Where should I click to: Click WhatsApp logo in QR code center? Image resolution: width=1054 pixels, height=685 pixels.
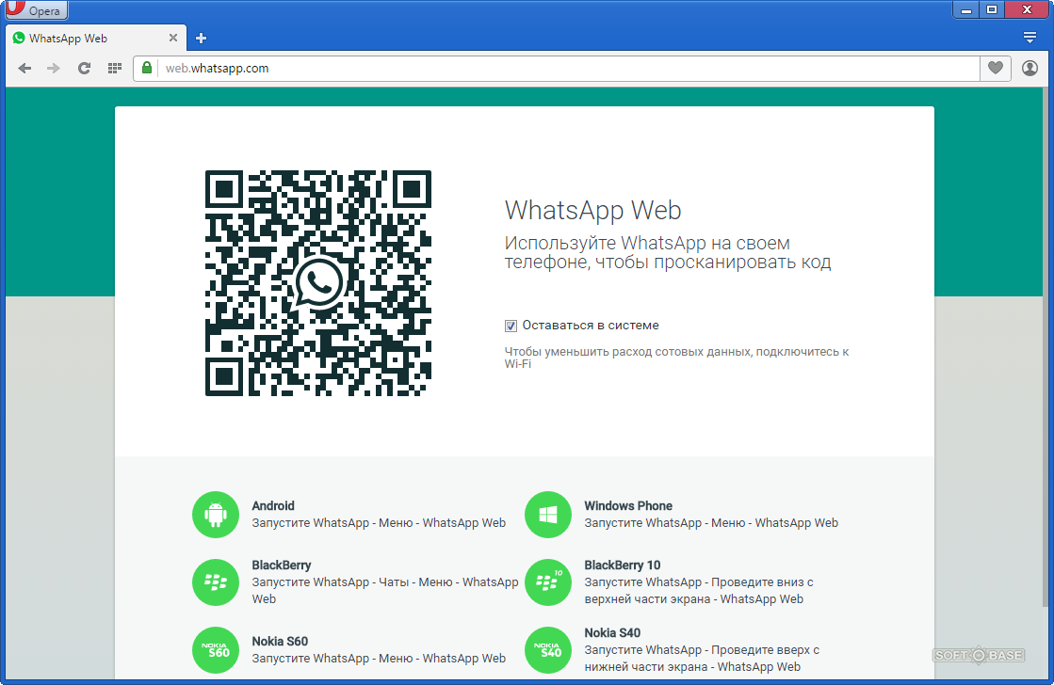click(318, 282)
